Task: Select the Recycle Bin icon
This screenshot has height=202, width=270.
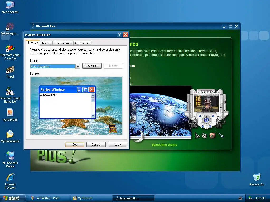Action: click(257, 180)
